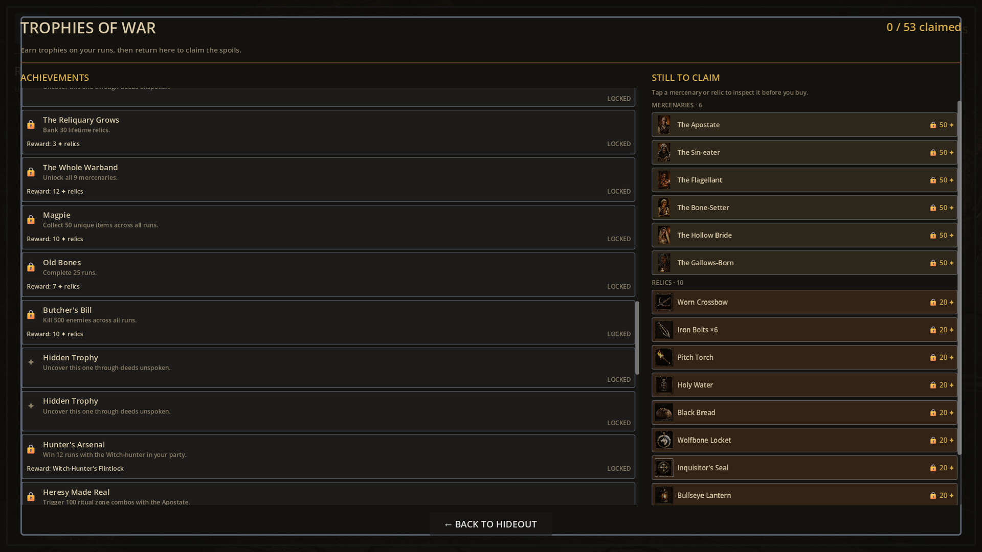This screenshot has height=552, width=982.
Task: Click the achievements list scrollbar thumb
Action: click(x=637, y=338)
